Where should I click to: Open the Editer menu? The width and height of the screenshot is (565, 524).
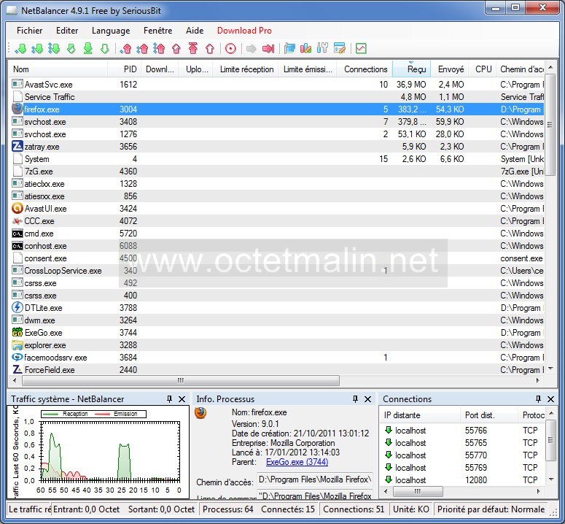[67, 31]
